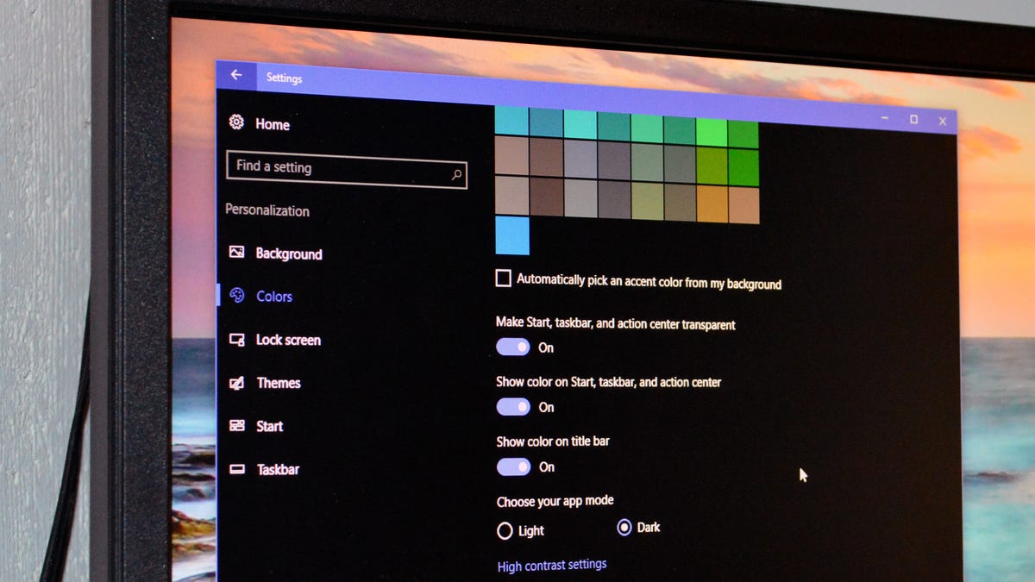Image resolution: width=1035 pixels, height=582 pixels.
Task: Click the Taskbar icon in sidebar
Action: 237,469
